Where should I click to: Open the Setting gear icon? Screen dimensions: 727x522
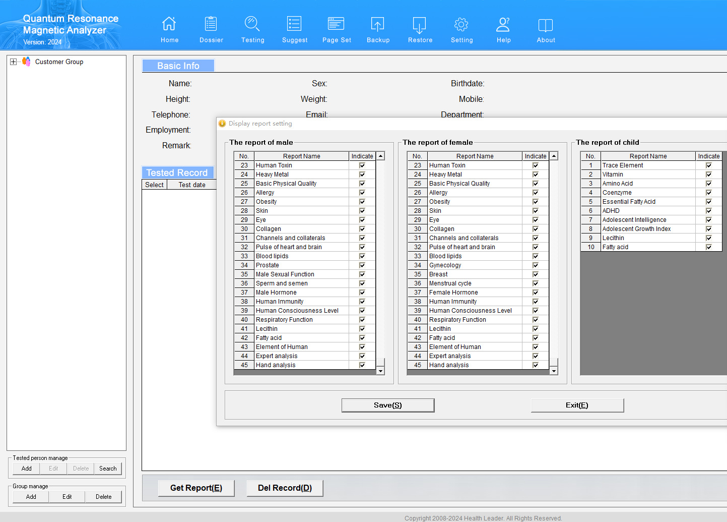[461, 24]
